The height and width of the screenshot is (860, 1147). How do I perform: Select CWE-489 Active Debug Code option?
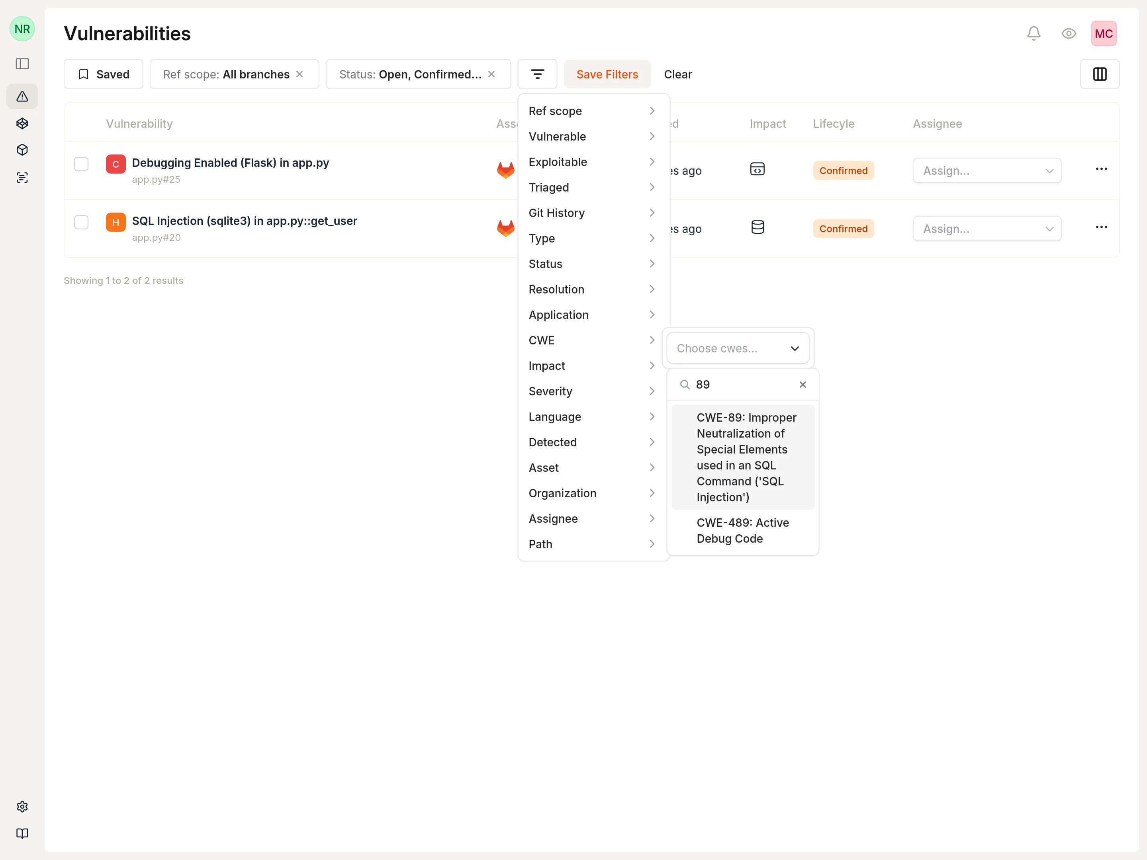point(742,530)
